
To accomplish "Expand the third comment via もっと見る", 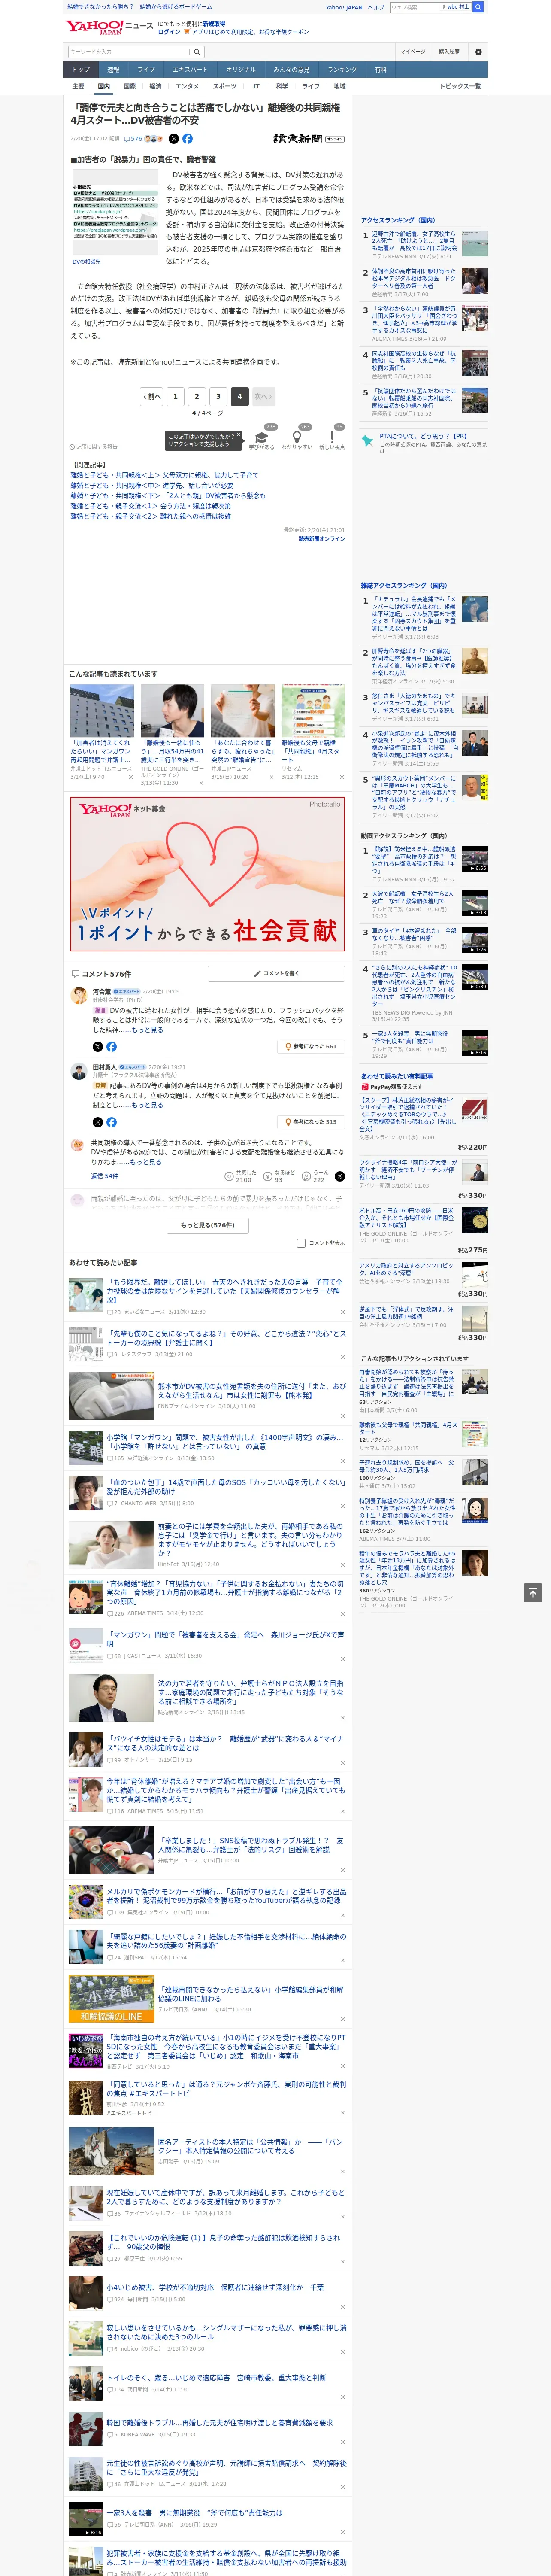I will click(145, 1162).
